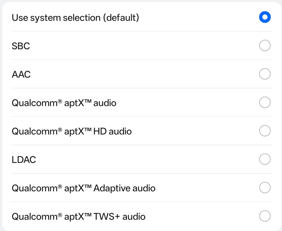This screenshot has width=282, height=231.
Task: Click the 'Qualcomm aptX HD audio' label text
Action: click(72, 131)
